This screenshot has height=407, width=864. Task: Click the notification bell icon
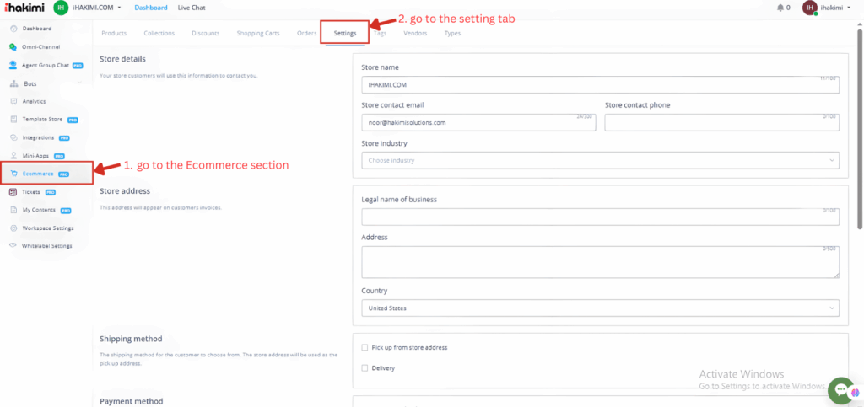780,8
